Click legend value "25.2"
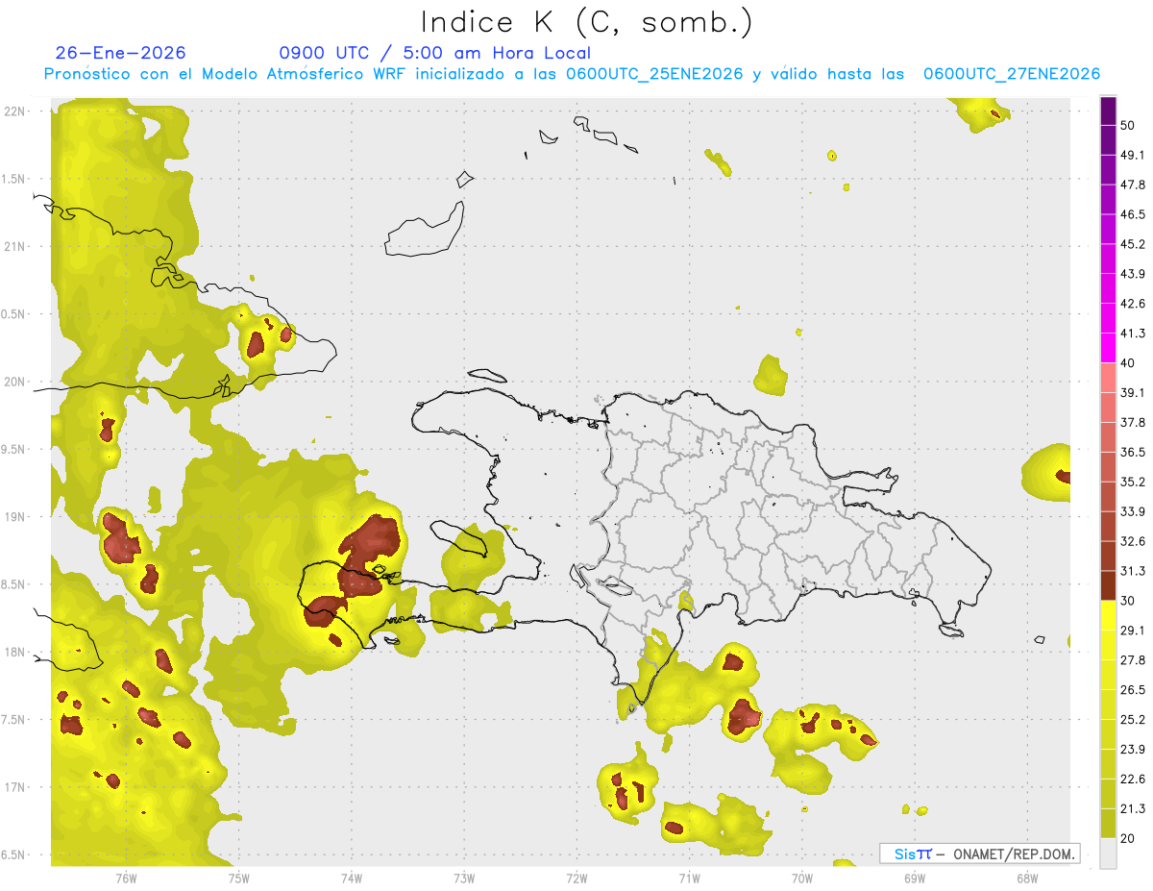Image resolution: width=1153 pixels, height=891 pixels. pyautogui.click(x=1133, y=720)
